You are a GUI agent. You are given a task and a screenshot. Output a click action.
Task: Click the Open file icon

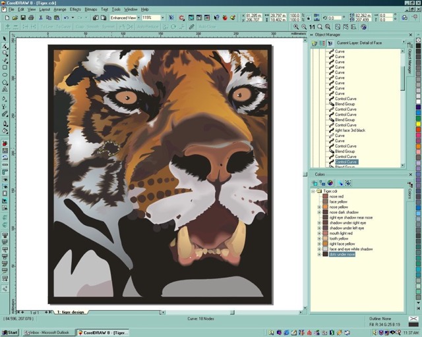pyautogui.click(x=15, y=18)
